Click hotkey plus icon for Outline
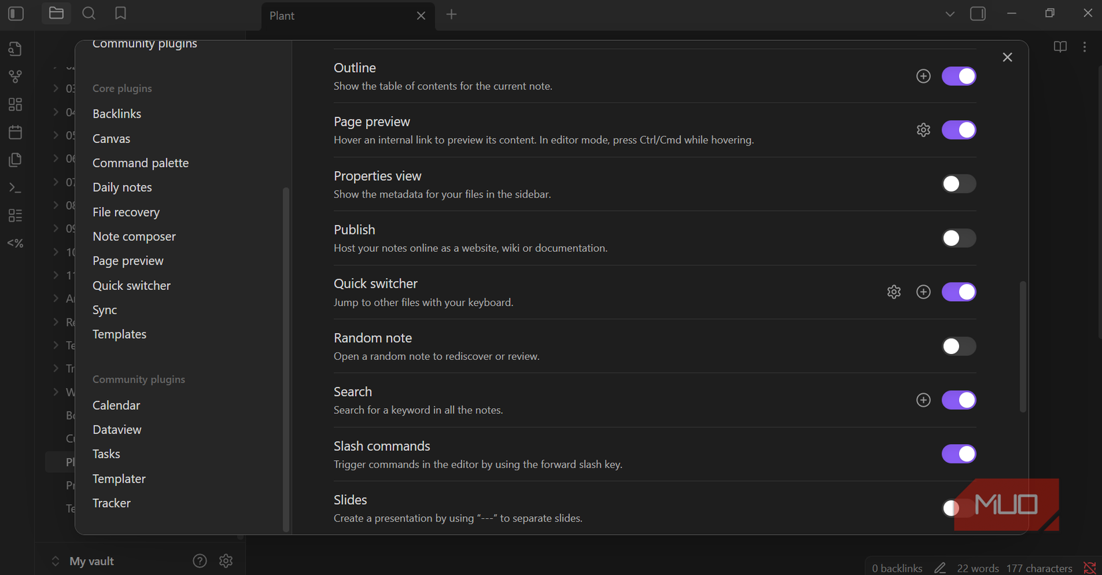The image size is (1102, 575). [923, 76]
